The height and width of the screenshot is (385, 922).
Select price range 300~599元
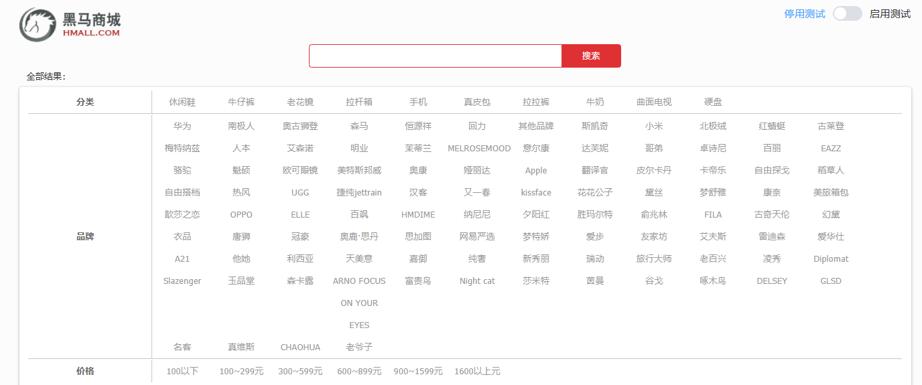300,372
